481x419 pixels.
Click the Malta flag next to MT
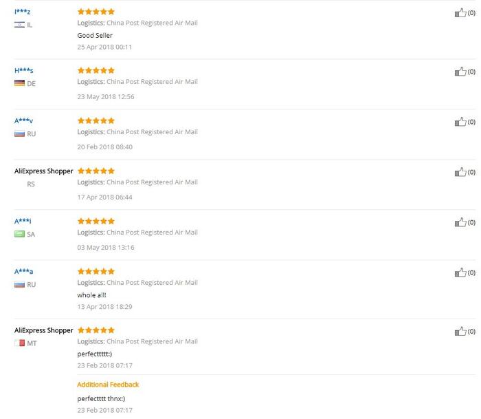(19, 343)
